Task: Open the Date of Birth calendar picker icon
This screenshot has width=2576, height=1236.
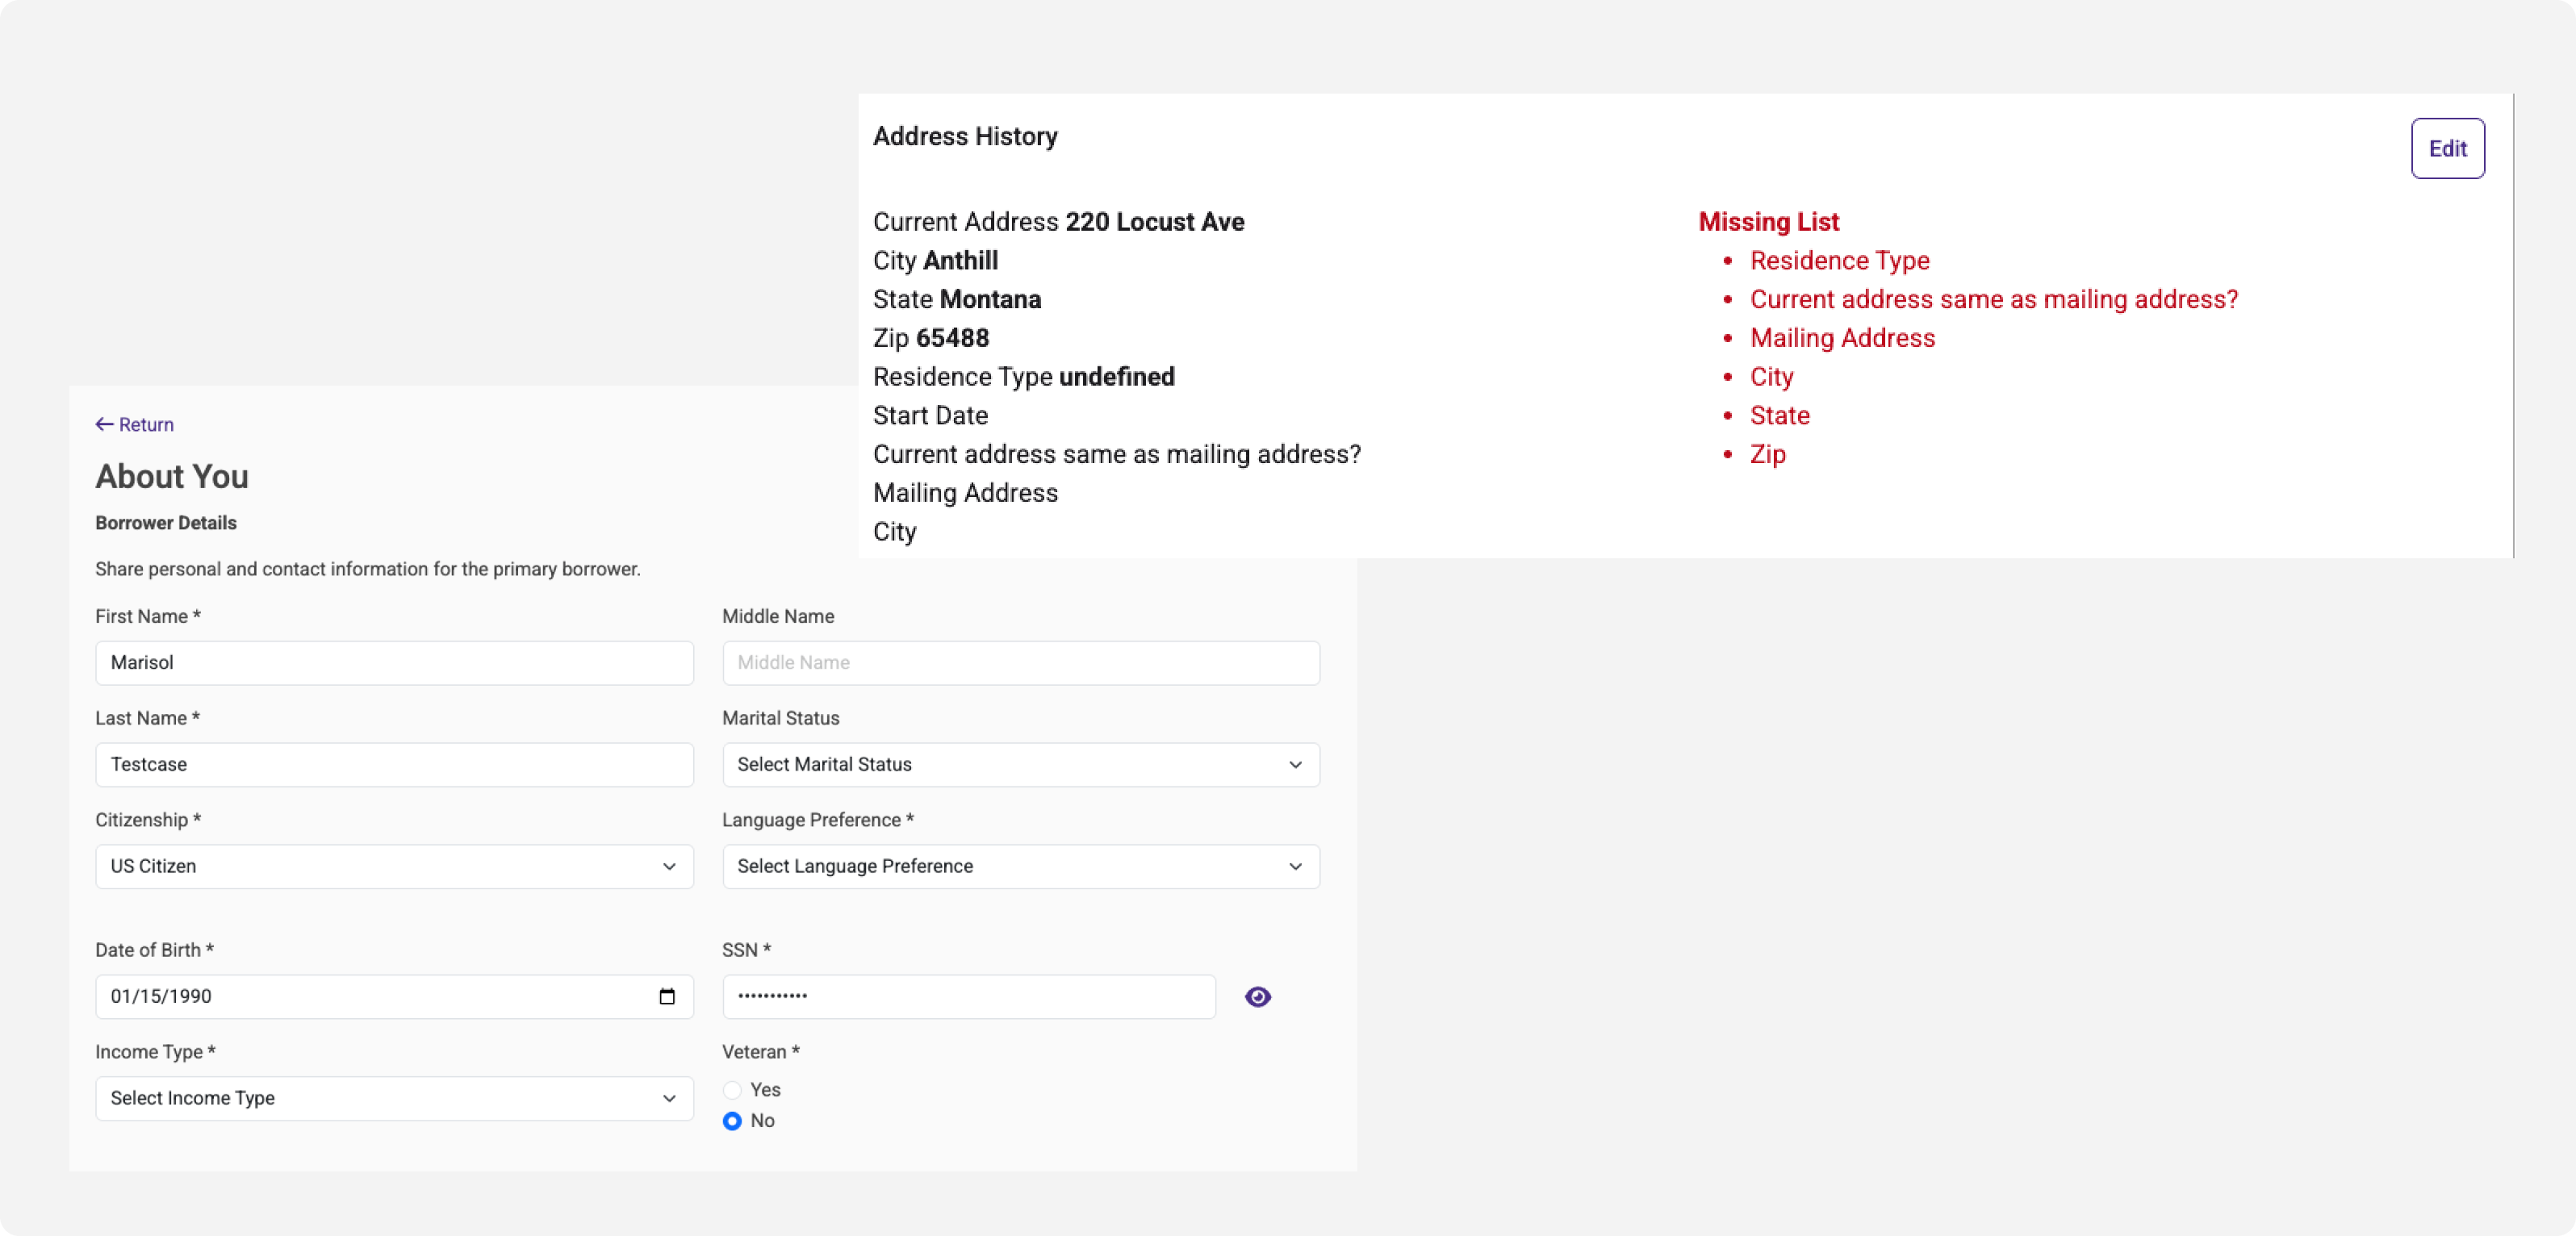Action: click(x=667, y=997)
